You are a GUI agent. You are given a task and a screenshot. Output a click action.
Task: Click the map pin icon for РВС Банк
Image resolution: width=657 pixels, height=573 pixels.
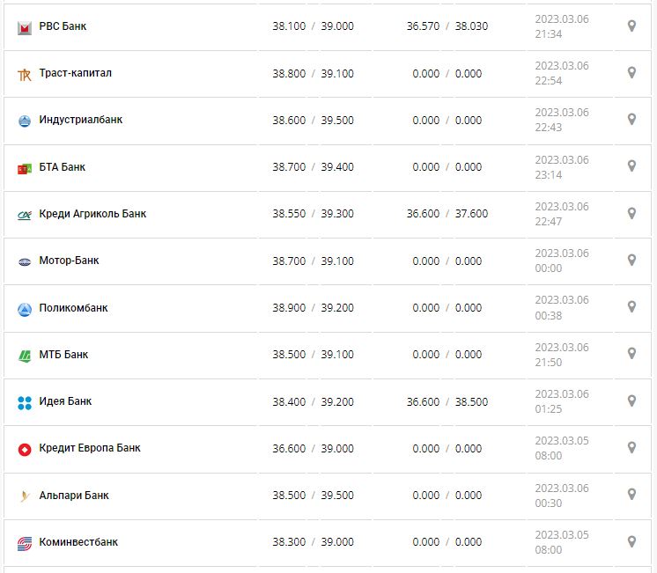tap(631, 26)
